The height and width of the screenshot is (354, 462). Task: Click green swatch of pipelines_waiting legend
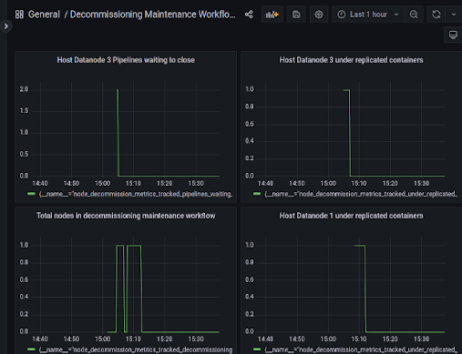pyautogui.click(x=31, y=194)
